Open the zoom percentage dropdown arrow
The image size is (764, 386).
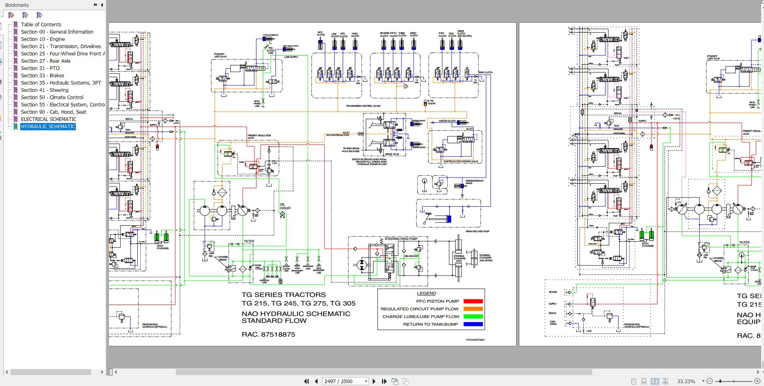click(703, 381)
